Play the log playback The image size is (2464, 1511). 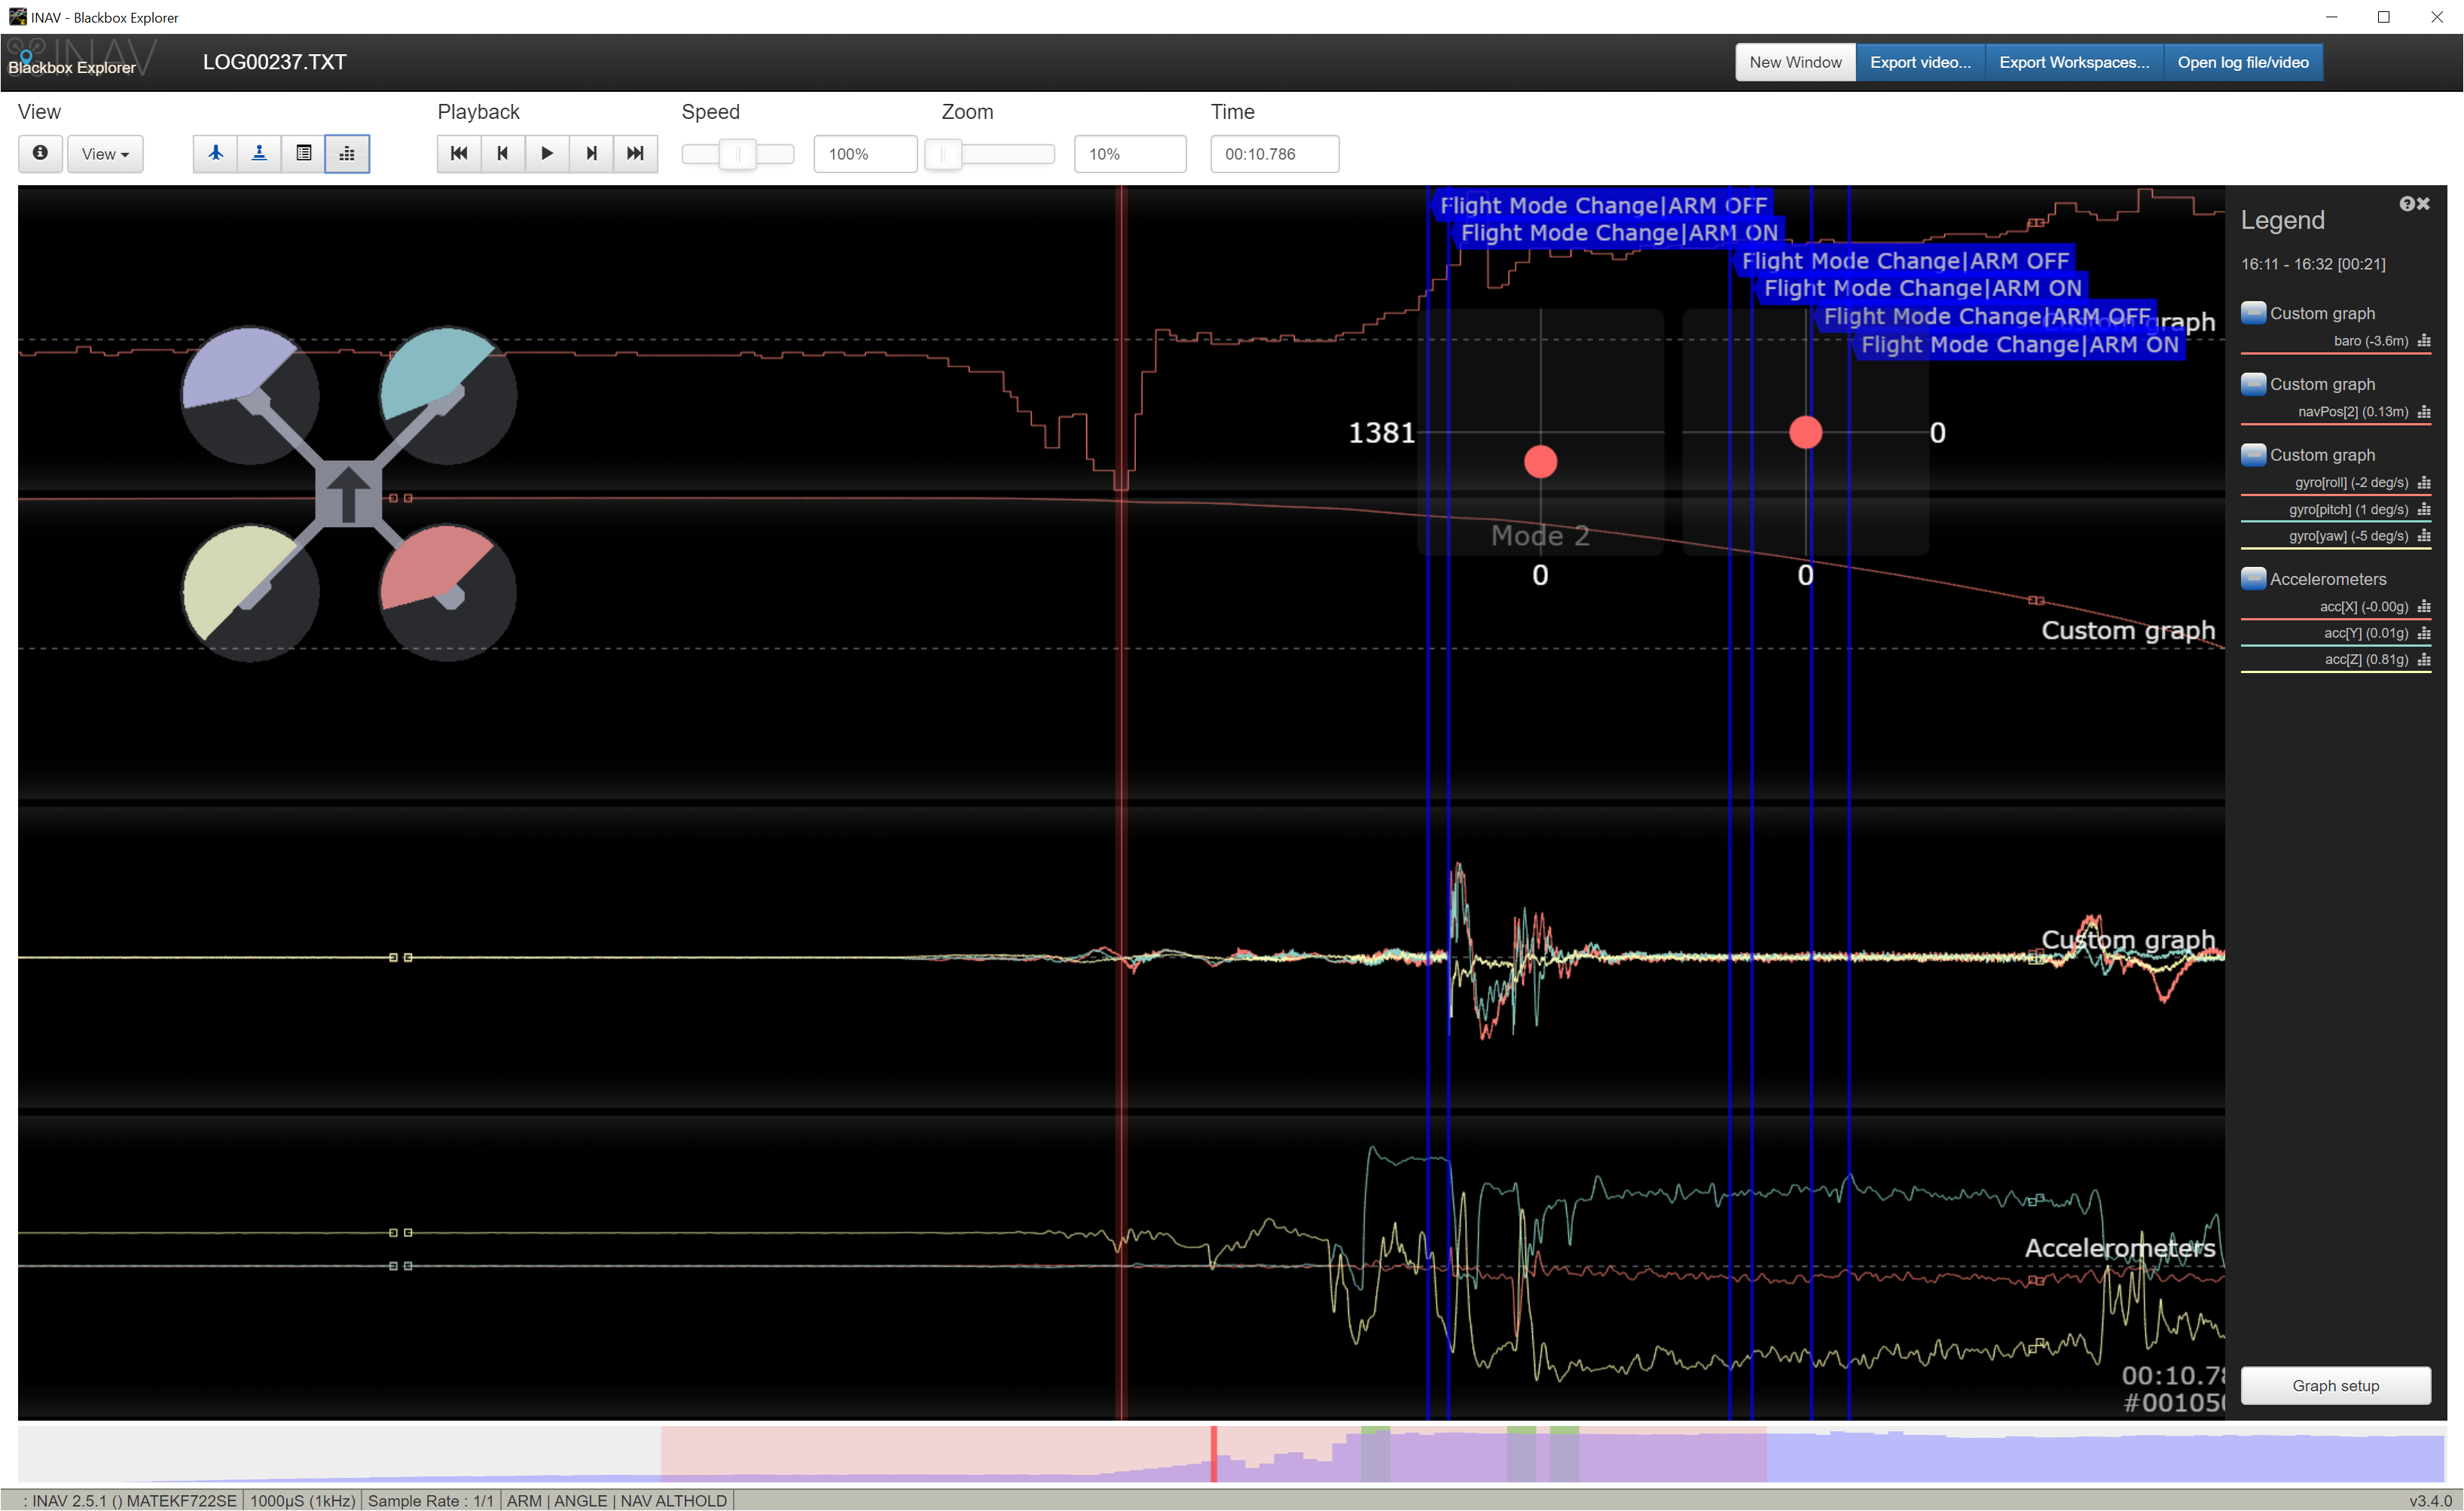(547, 154)
